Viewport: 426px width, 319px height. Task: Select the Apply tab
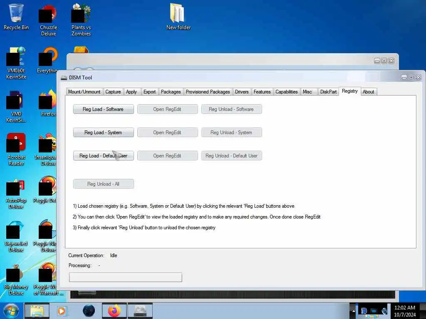pos(131,92)
